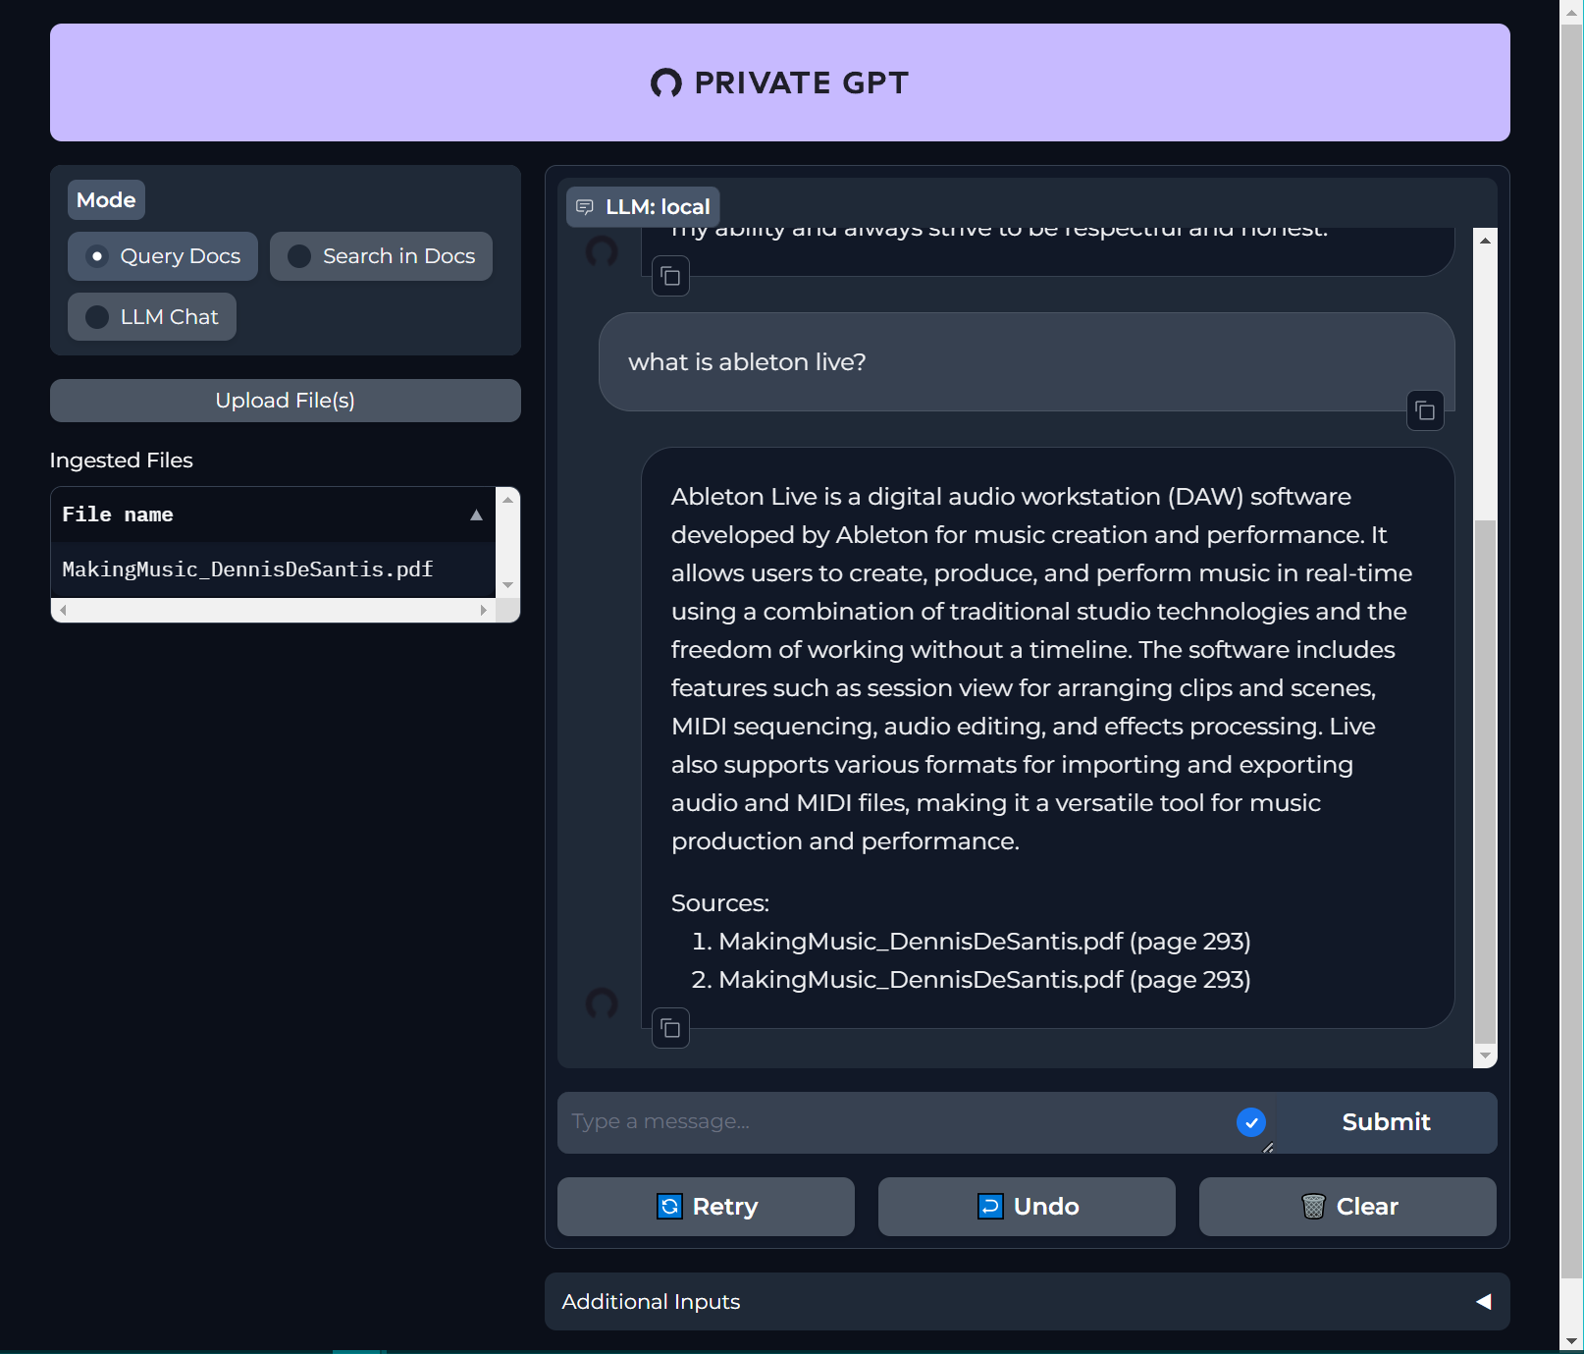Select the Query Docs mode
The image size is (1584, 1354).
tap(97, 256)
